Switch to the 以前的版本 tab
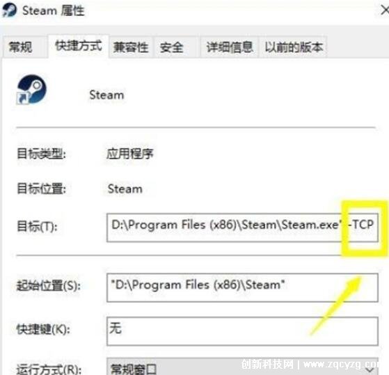Viewport: 389px width, 375px height. click(x=293, y=47)
